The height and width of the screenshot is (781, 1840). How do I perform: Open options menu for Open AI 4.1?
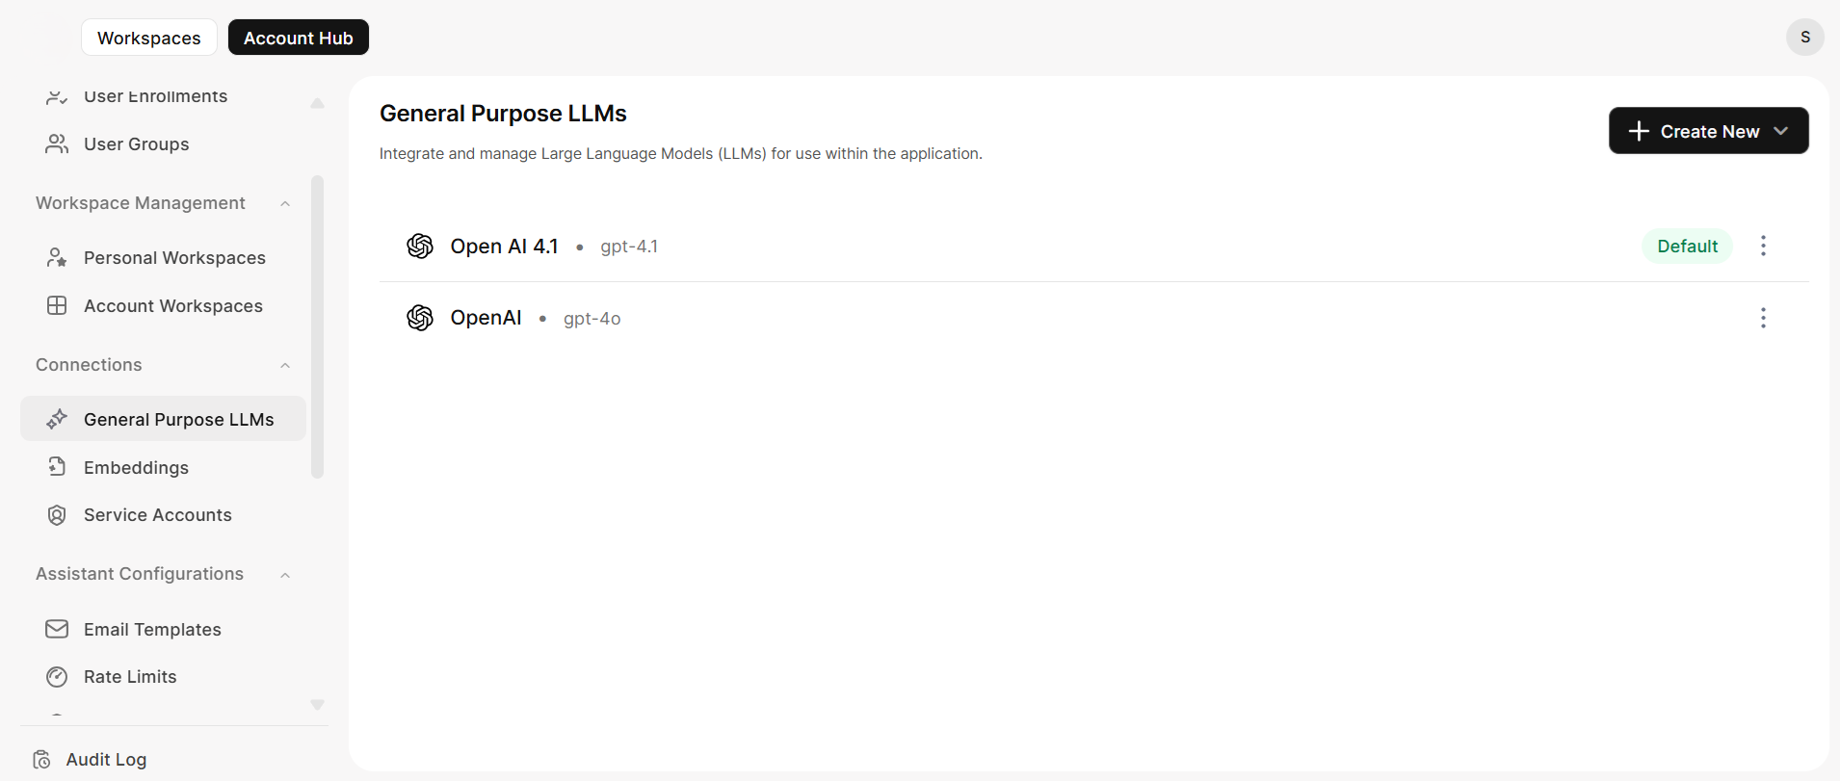tap(1763, 246)
